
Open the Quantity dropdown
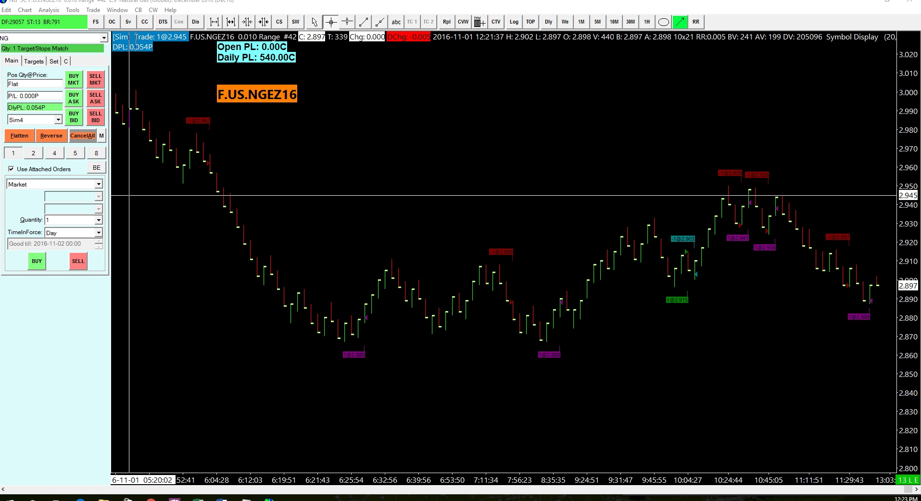pyautogui.click(x=99, y=220)
